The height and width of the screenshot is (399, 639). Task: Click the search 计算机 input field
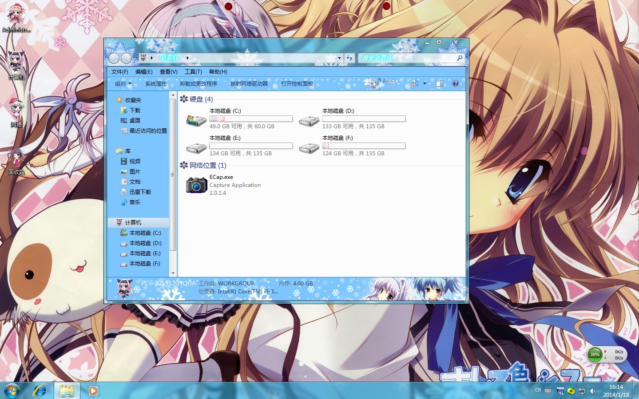coord(406,58)
